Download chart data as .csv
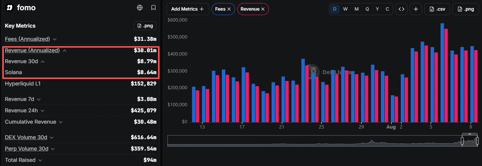This screenshot has width=482, height=166. click(x=437, y=9)
